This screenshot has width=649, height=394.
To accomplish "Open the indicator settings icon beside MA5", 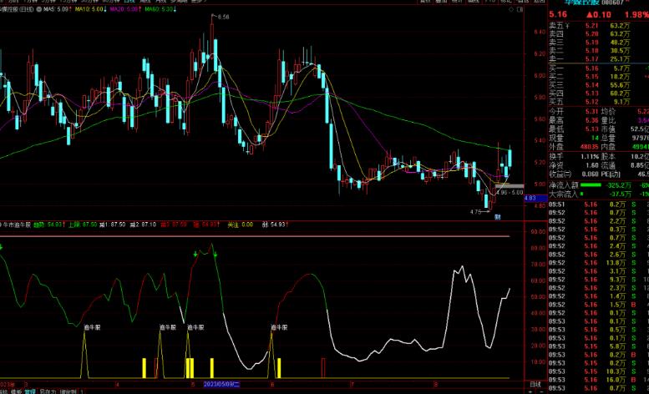I will 39,9.
